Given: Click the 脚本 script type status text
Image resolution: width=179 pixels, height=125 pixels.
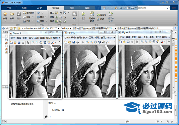Looking at the screenshot, I should point(128,121).
